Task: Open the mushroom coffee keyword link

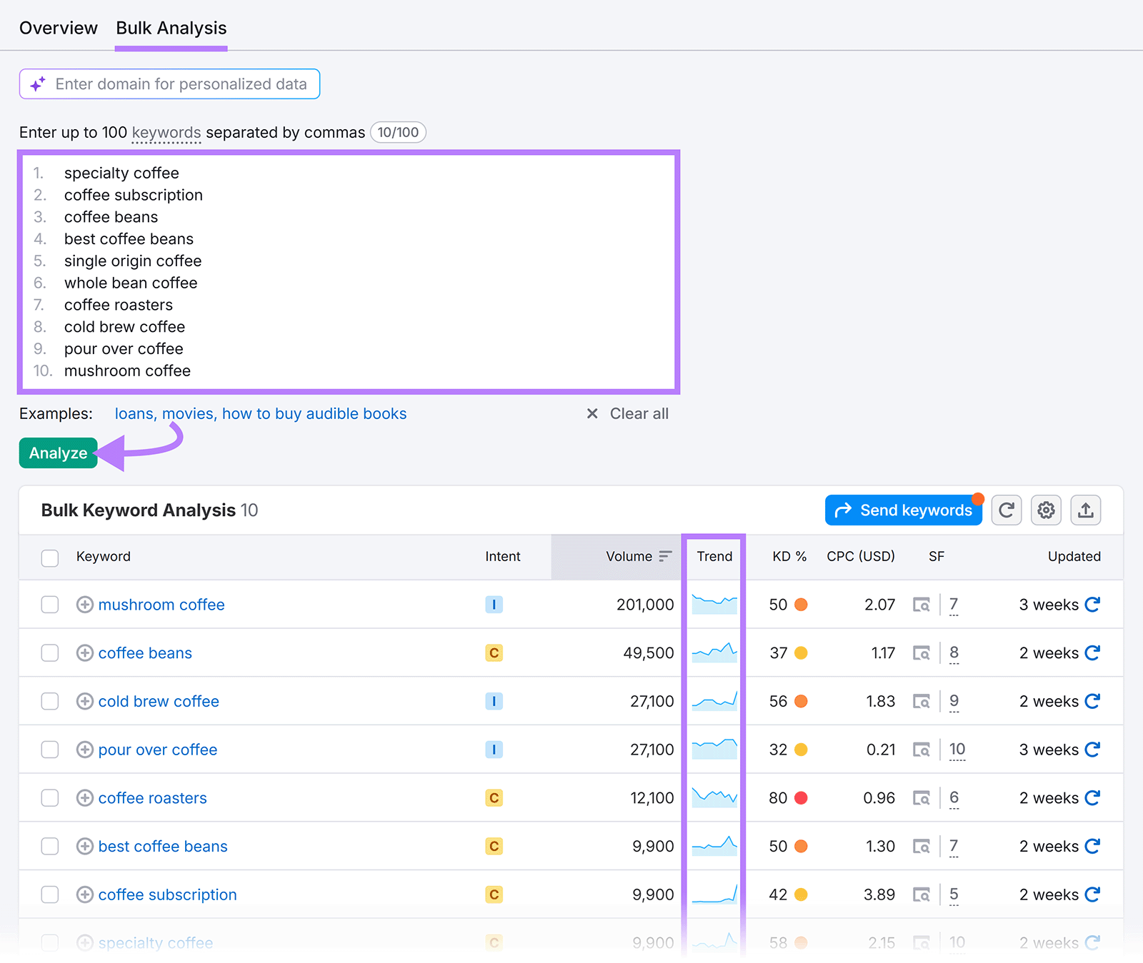Action: [x=161, y=605]
